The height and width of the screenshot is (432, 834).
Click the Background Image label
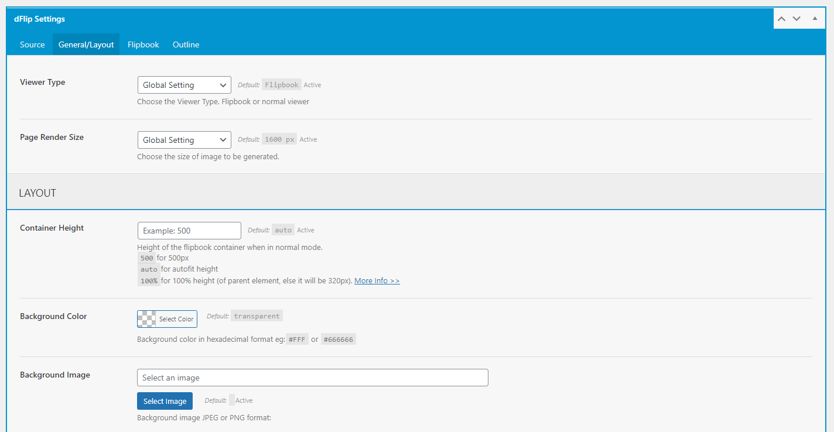tap(55, 375)
